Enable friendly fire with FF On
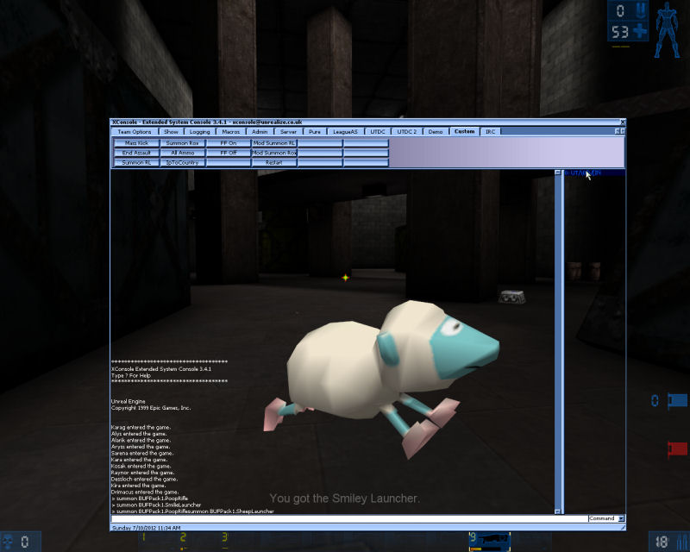This screenshot has height=552, width=690. pos(227,142)
